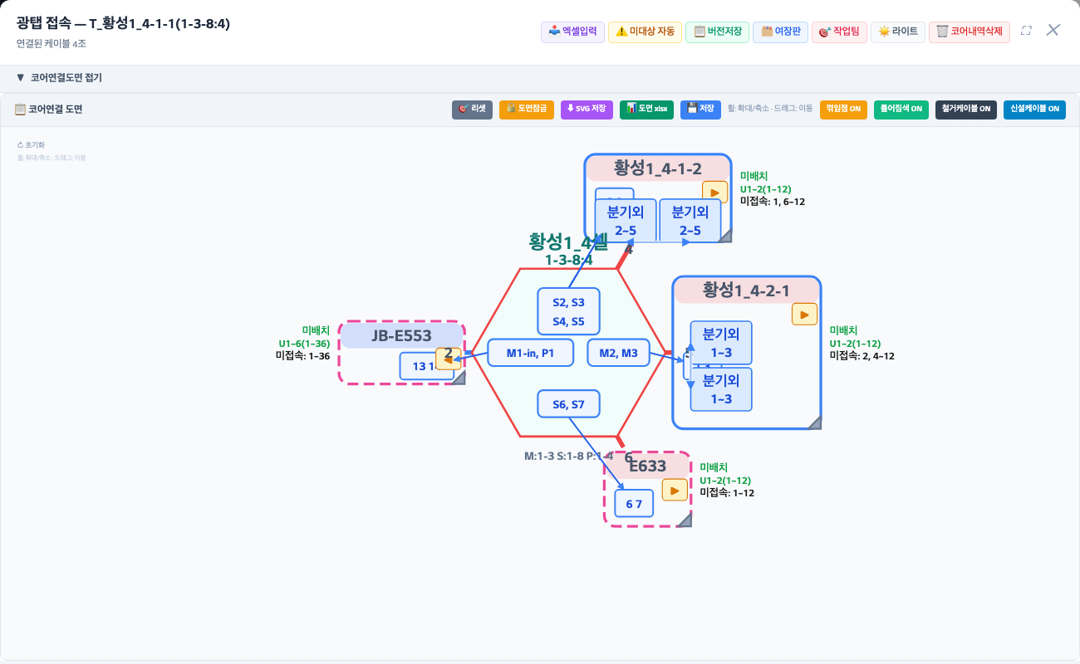Expand the 황성1_4-1-2 node play arrow
1080x664 pixels.
click(x=714, y=193)
